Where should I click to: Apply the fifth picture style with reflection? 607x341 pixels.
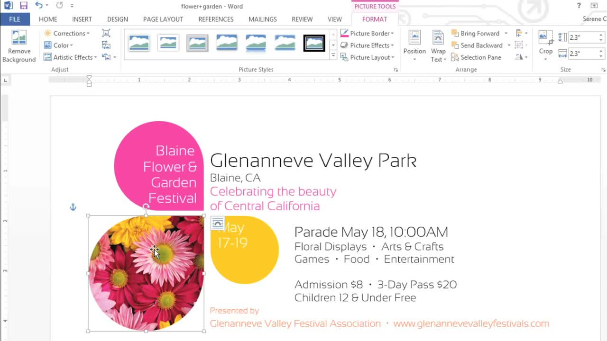[x=256, y=43]
